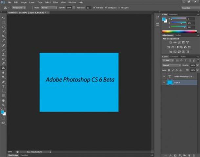Open the Filter menu
200x157 pixels.
(x=55, y=2)
